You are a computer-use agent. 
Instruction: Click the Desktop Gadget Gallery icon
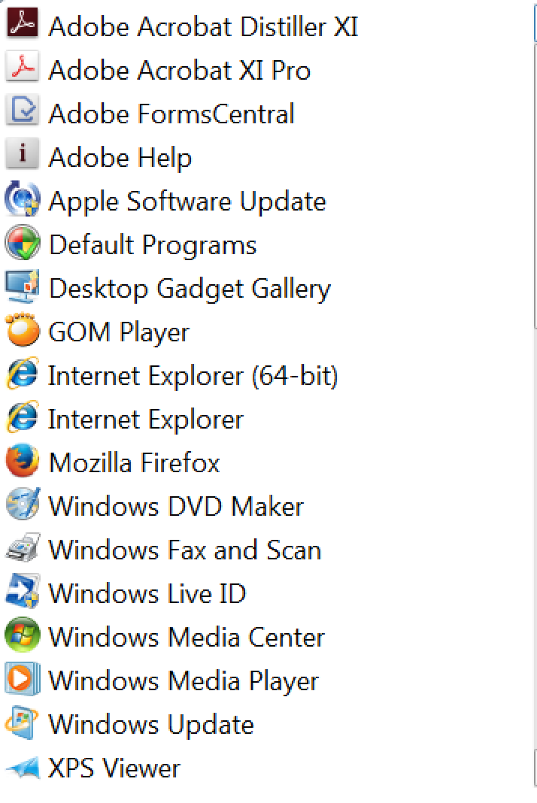click(23, 288)
